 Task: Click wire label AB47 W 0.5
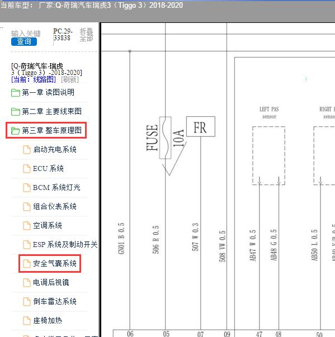pos(253,245)
